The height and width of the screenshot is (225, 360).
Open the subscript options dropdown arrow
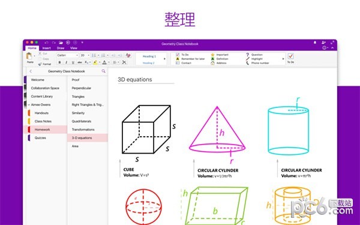coord(90,62)
